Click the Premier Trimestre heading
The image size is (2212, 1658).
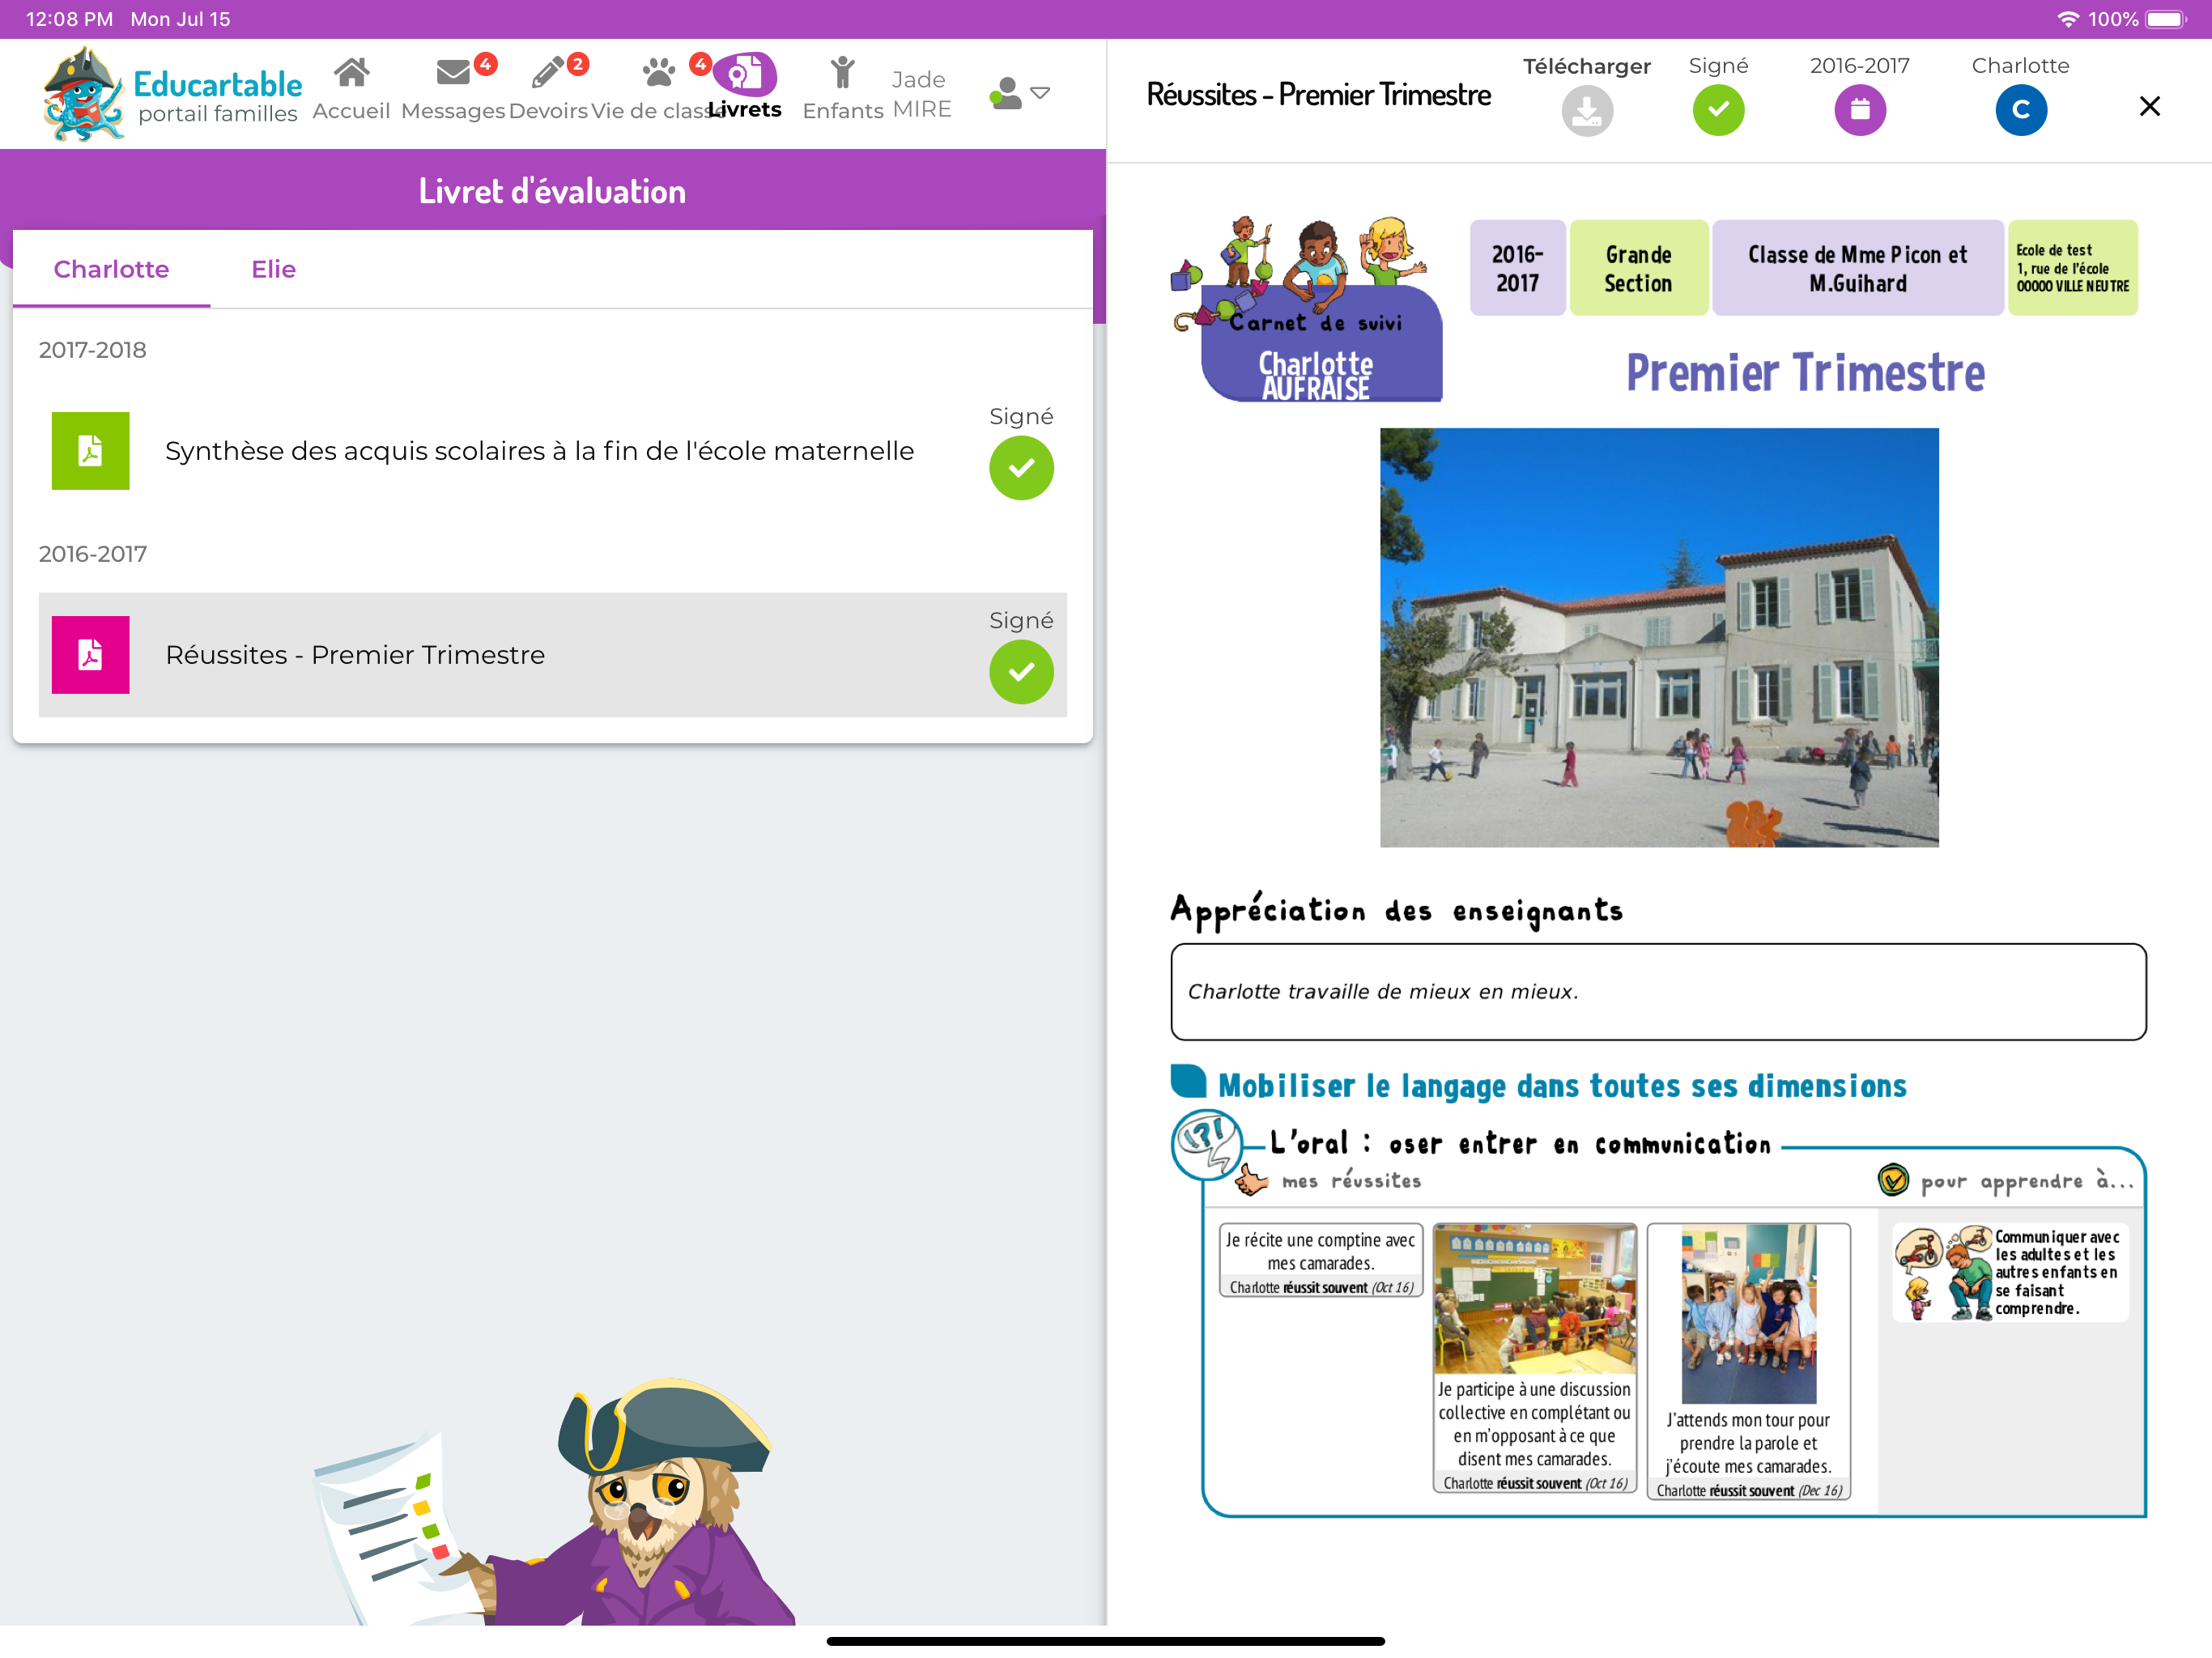coord(1805,373)
